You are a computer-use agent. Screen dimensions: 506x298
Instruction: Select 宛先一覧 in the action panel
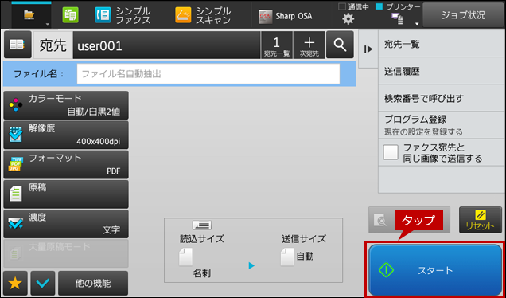(x=442, y=45)
